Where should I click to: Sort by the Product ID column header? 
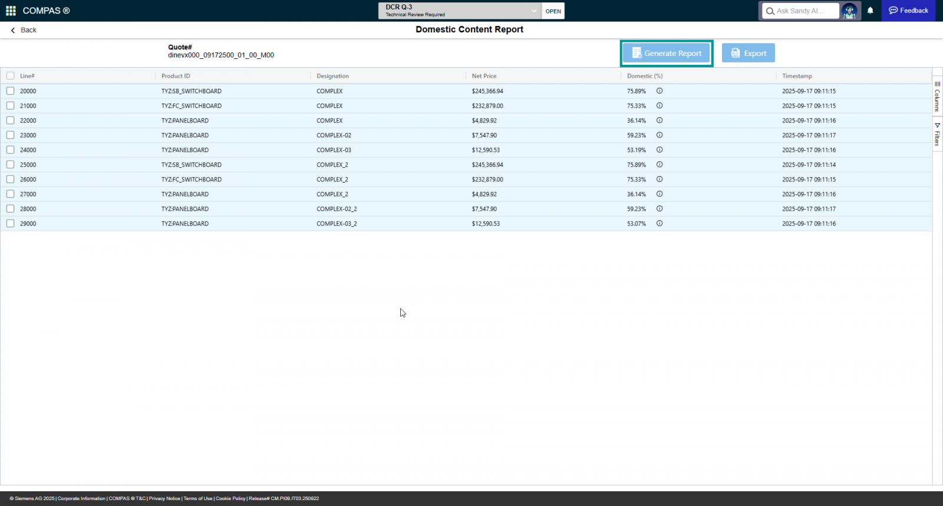pyautogui.click(x=176, y=76)
